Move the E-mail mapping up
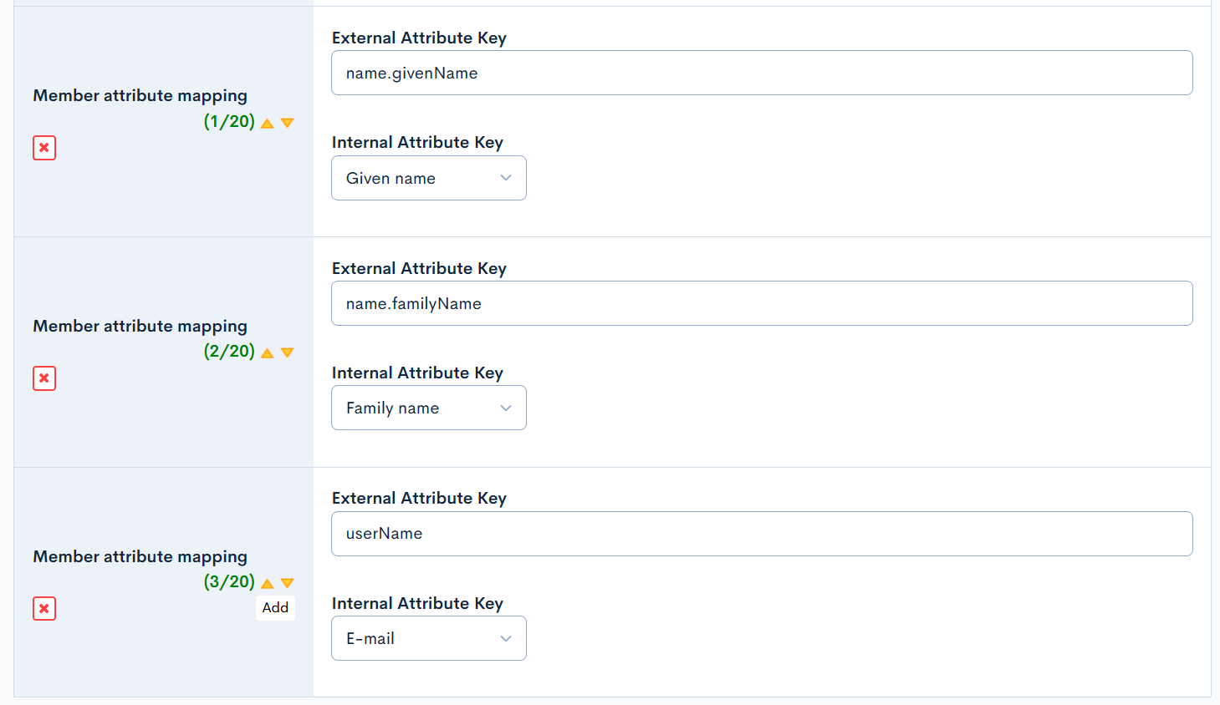This screenshot has width=1220, height=705. click(x=266, y=582)
